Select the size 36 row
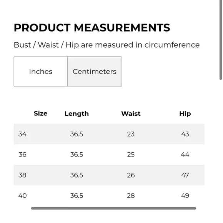This screenshot has width=223, height=223. point(109,155)
